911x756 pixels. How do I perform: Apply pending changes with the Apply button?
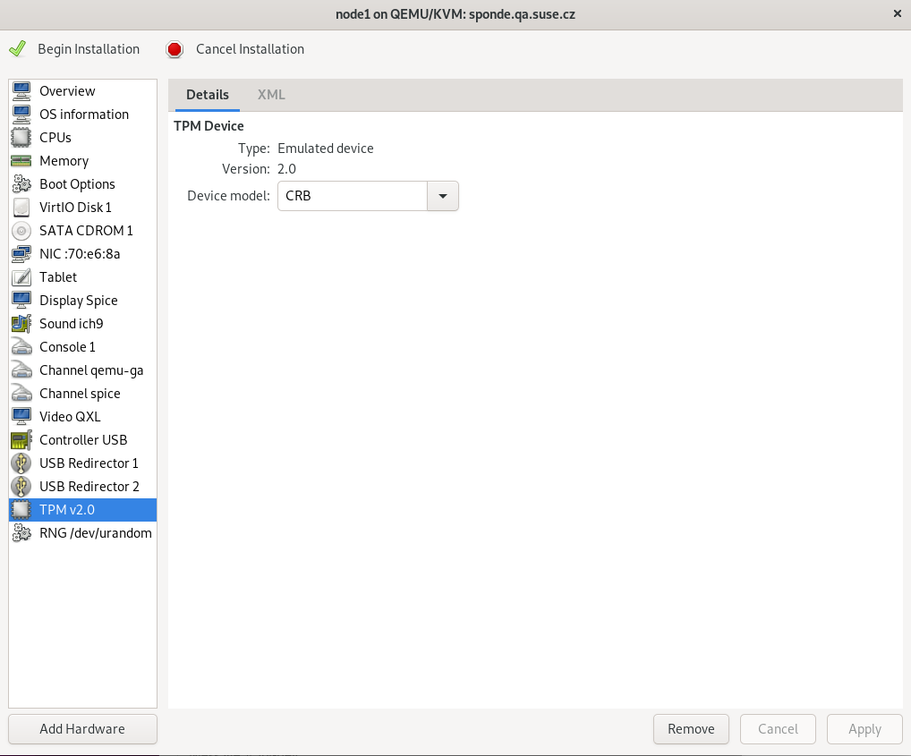click(x=864, y=728)
